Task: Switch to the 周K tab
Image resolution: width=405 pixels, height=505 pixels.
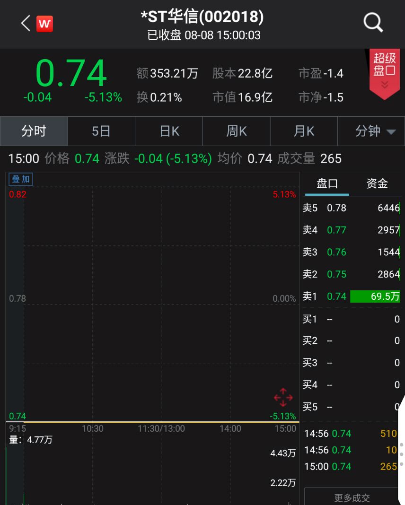Action: pyautogui.click(x=236, y=131)
